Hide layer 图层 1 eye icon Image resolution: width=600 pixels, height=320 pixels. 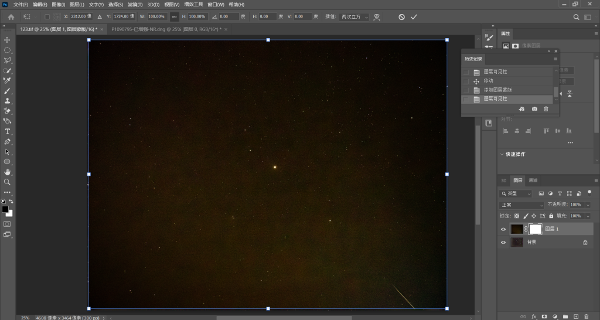[x=503, y=229]
